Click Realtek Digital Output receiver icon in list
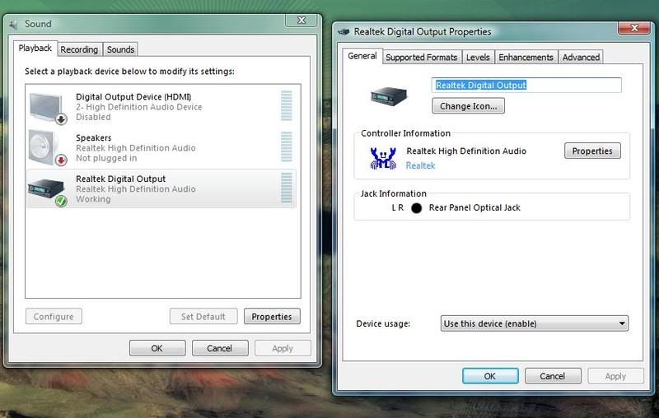Viewport: 659px width, 418px height. pyautogui.click(x=48, y=193)
